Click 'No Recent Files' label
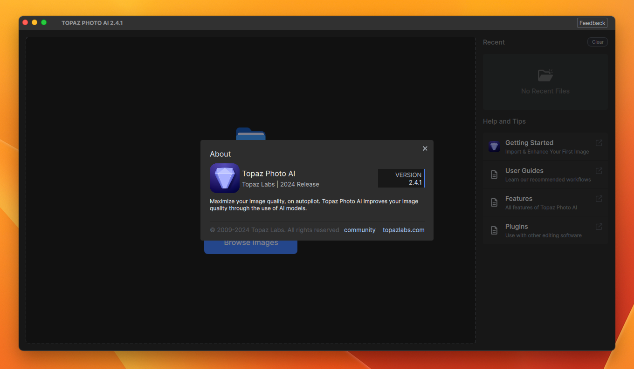This screenshot has width=634, height=369. (x=545, y=91)
